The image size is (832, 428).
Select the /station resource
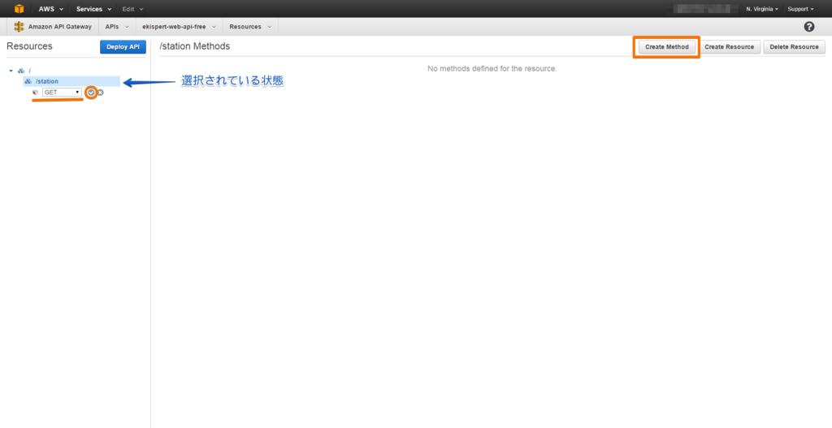click(72, 81)
